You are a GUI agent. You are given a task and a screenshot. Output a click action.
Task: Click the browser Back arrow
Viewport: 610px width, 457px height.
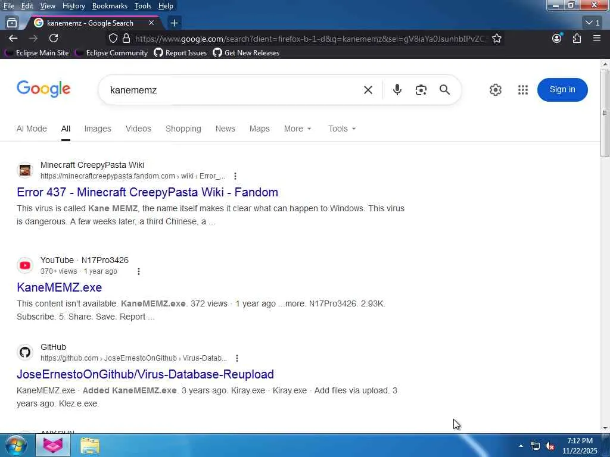tap(13, 38)
